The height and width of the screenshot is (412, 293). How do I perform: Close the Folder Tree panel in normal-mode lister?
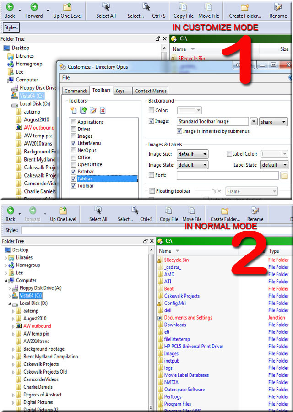click(152, 241)
